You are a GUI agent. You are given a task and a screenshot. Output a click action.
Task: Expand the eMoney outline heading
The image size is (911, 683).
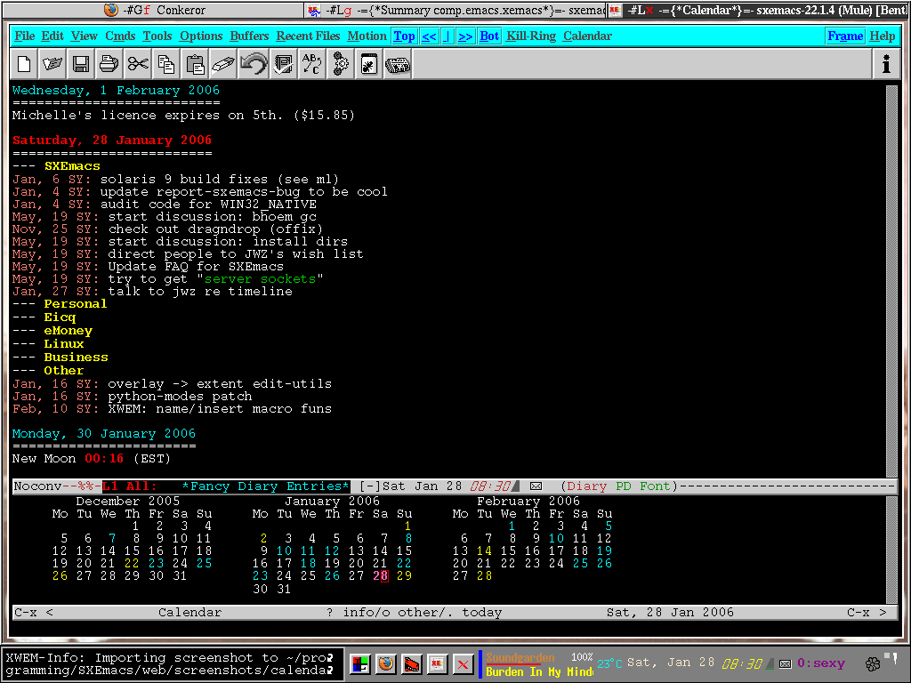click(68, 331)
